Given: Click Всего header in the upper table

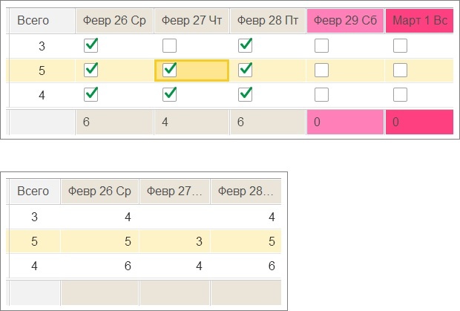Looking at the screenshot, I should 42,21.
